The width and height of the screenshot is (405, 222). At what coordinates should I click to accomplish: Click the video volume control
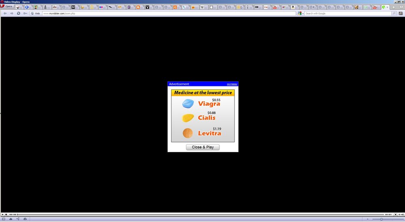point(401,214)
